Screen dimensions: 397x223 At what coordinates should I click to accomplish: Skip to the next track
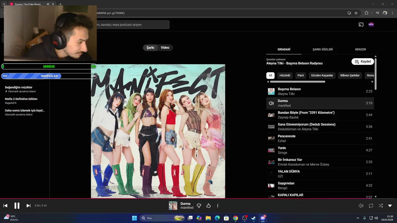[28, 206]
